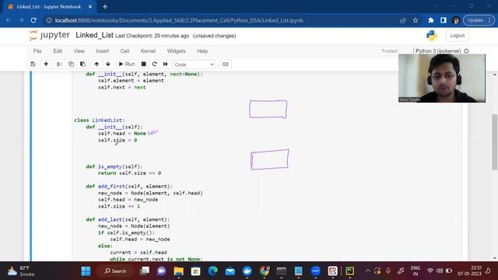
Task: Open the Help menu
Action: point(202,51)
